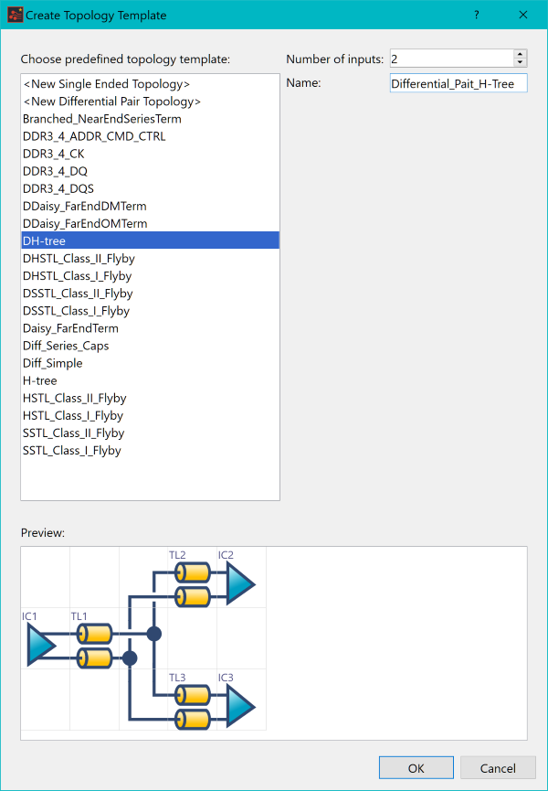Click TL3 transmission line in preview
The width and height of the screenshot is (548, 791).
193,706
